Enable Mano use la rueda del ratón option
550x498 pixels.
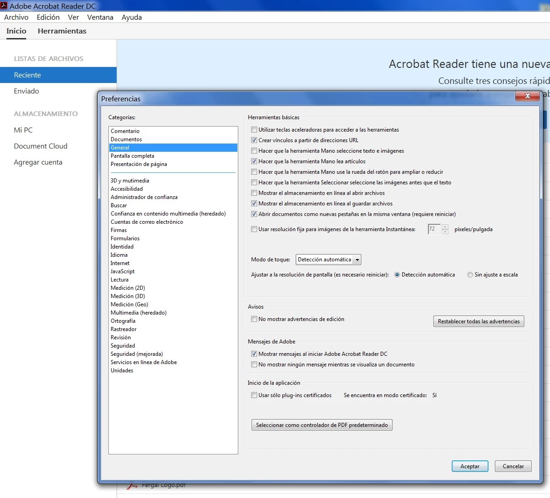[254, 172]
